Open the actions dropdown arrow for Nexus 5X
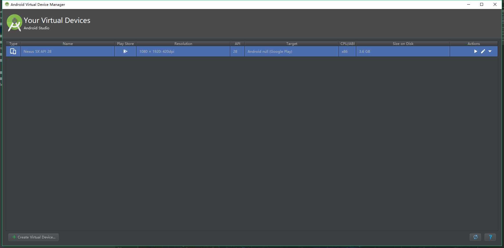 tap(490, 51)
